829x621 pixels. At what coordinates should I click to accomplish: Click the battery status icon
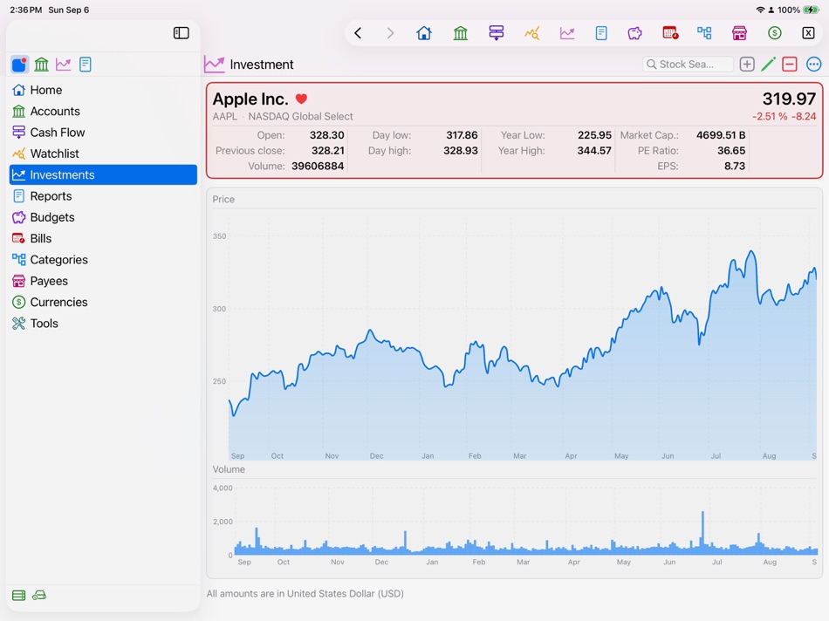click(811, 10)
